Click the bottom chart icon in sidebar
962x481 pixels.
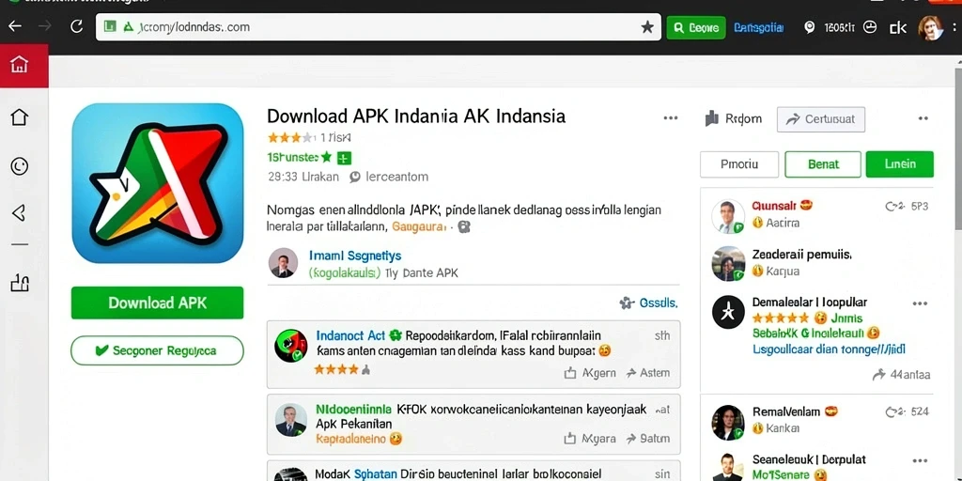click(20, 283)
